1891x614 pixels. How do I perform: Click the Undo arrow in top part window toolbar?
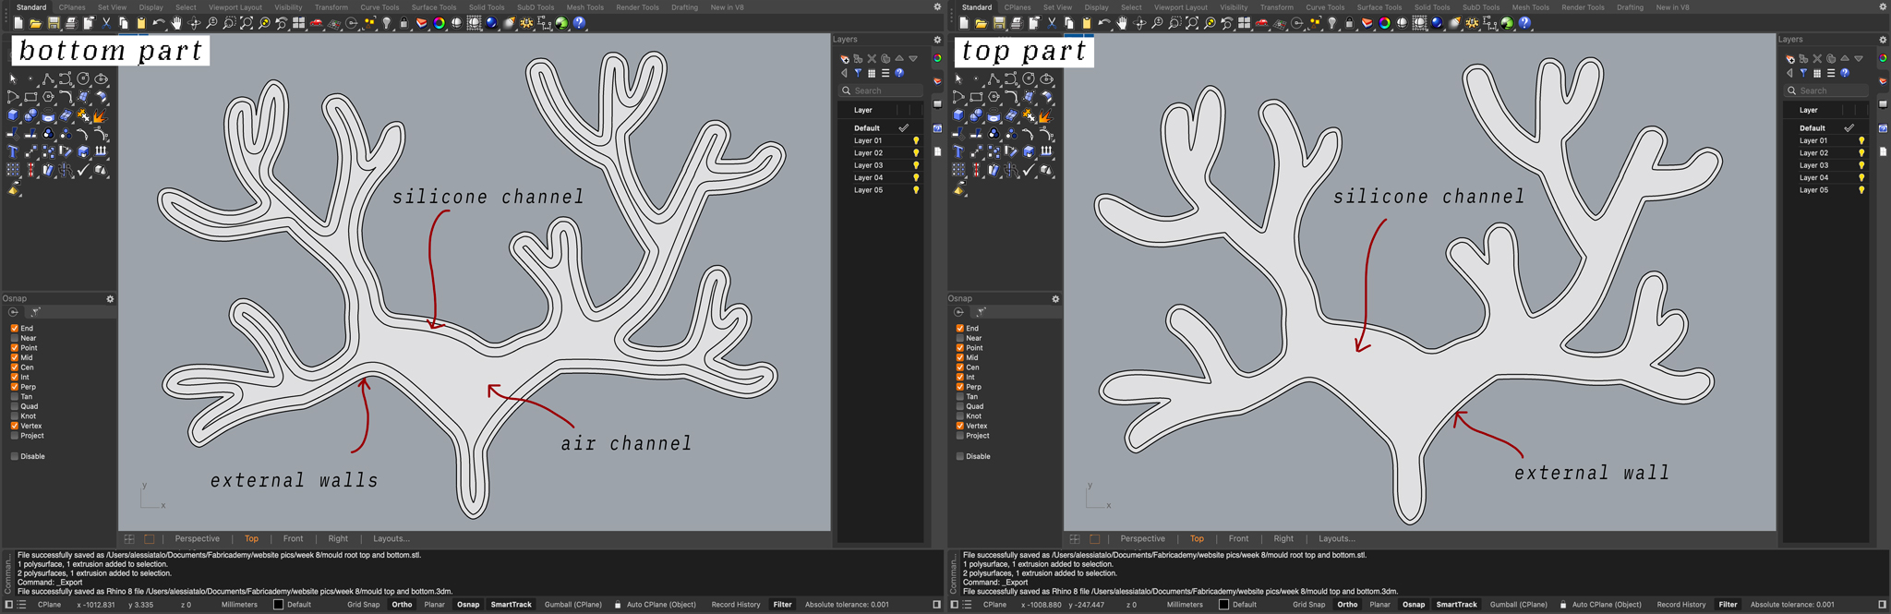(x=1104, y=23)
